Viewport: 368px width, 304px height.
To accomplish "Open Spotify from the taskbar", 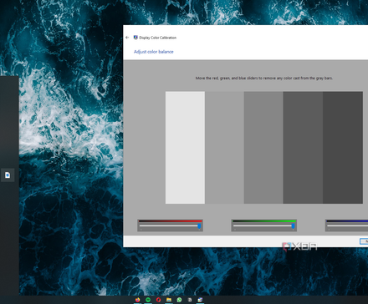I will pos(148,300).
